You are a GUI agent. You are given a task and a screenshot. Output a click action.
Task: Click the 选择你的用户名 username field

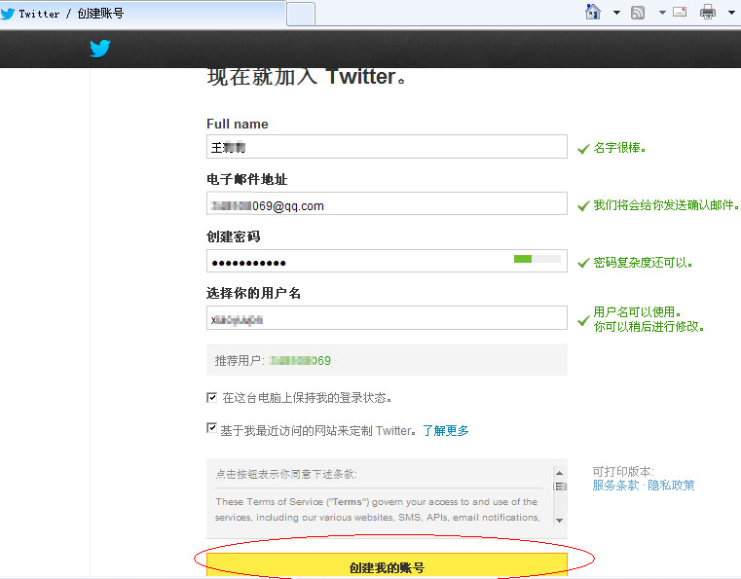387,318
